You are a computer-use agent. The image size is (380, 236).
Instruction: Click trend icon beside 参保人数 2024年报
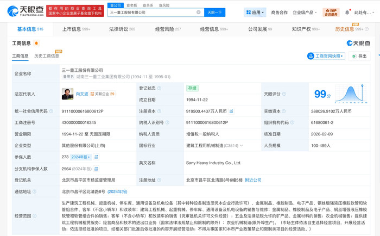click(96, 157)
